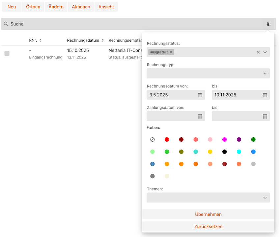
Task: Click the filter settings icon in search bar
Action: [268, 24]
